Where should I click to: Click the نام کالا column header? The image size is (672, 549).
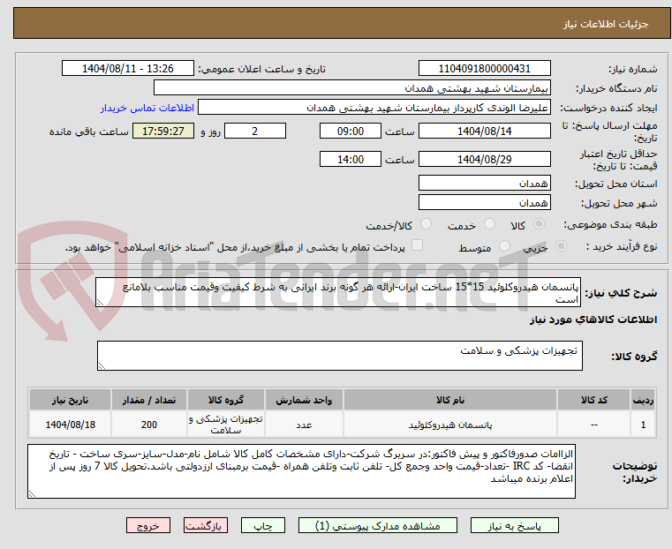[x=450, y=400]
